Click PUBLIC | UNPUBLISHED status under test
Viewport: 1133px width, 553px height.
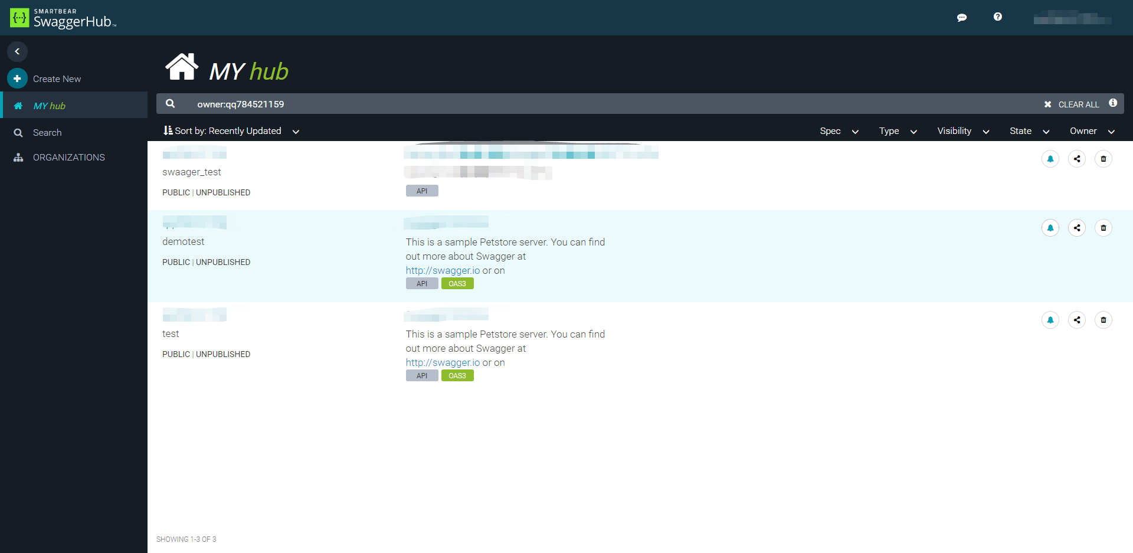click(x=206, y=355)
